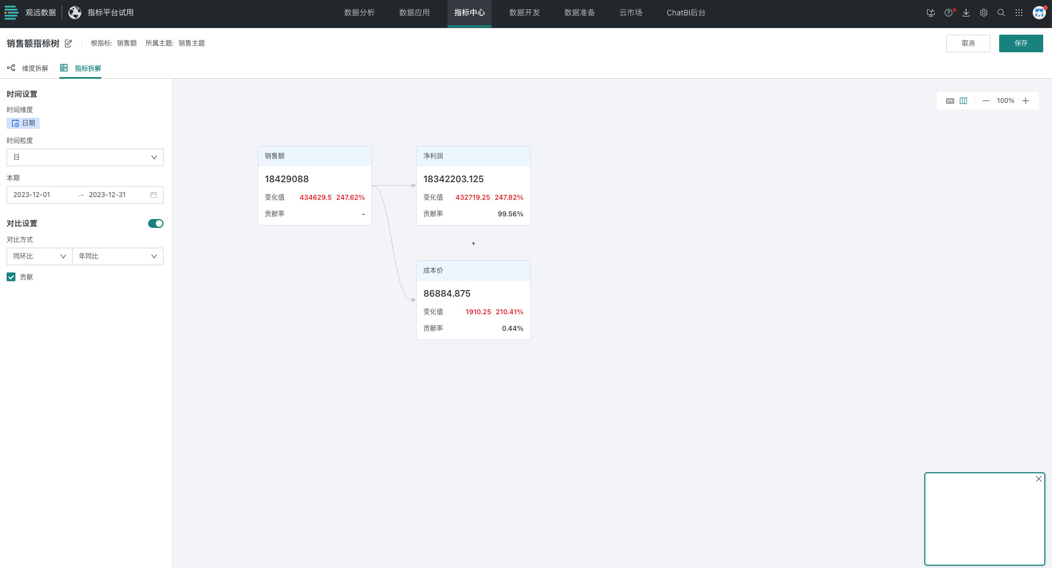This screenshot has width=1052, height=568.
Task: Expand the 时间粒度 dropdown showing 日
Action: (x=85, y=157)
